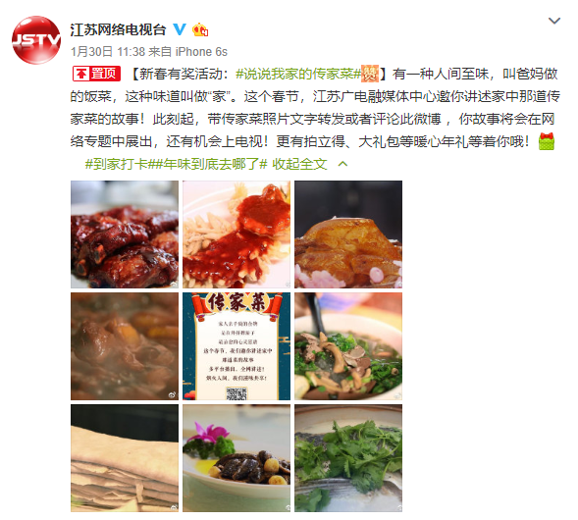Viewport: 578px width, 520px height.
Task: Open the roast chicken photo thumbnail
Action: pyautogui.click(x=348, y=234)
